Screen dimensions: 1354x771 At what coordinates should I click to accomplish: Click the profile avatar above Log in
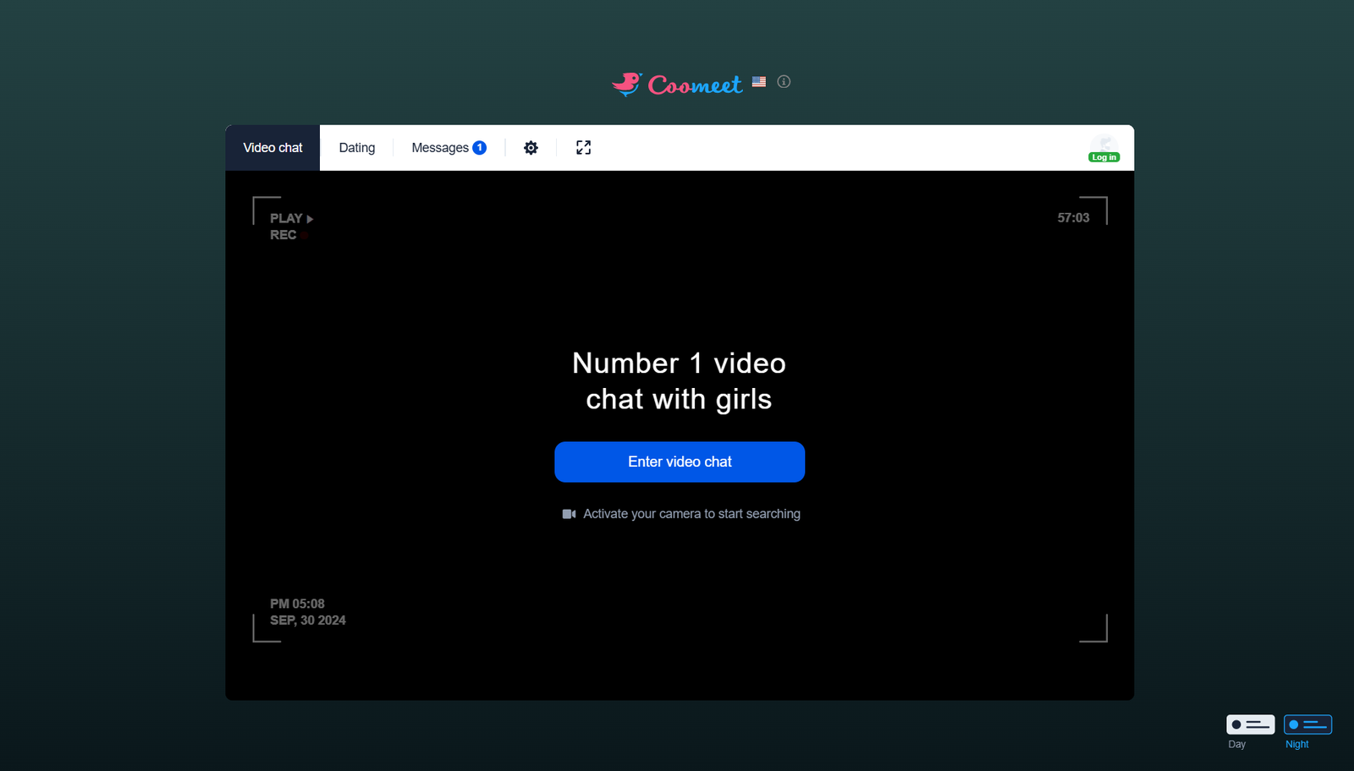pyautogui.click(x=1104, y=144)
